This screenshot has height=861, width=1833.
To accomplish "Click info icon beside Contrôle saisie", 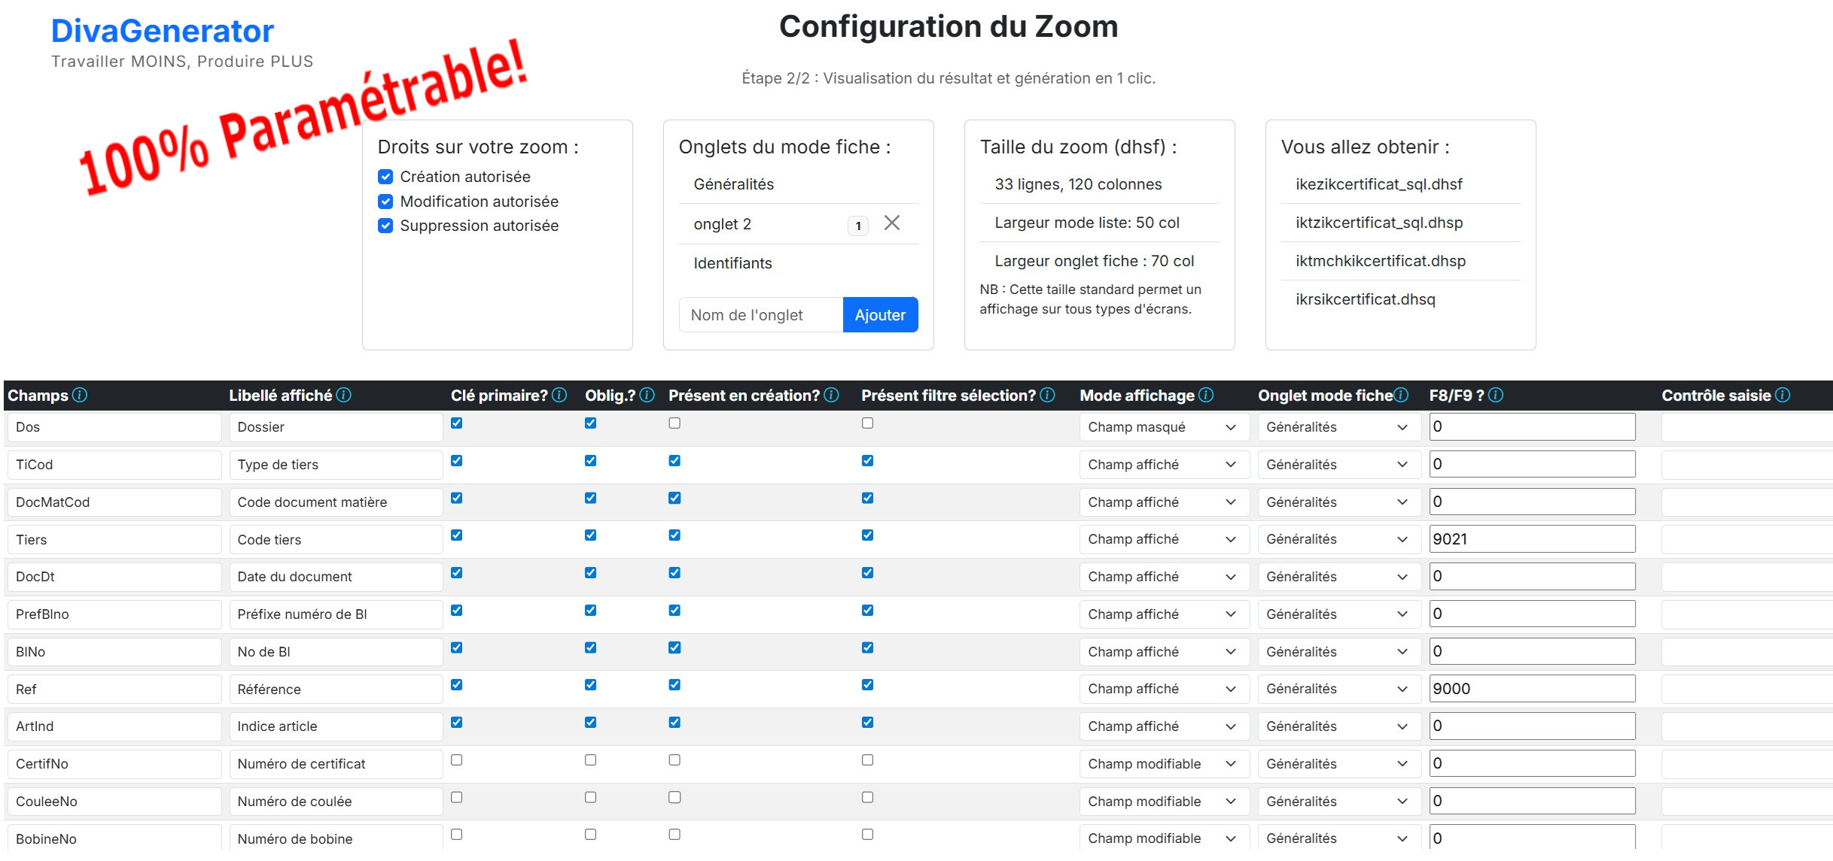I will click(x=1783, y=395).
